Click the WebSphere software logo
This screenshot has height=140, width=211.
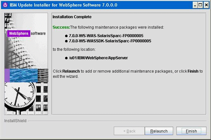click(26, 34)
